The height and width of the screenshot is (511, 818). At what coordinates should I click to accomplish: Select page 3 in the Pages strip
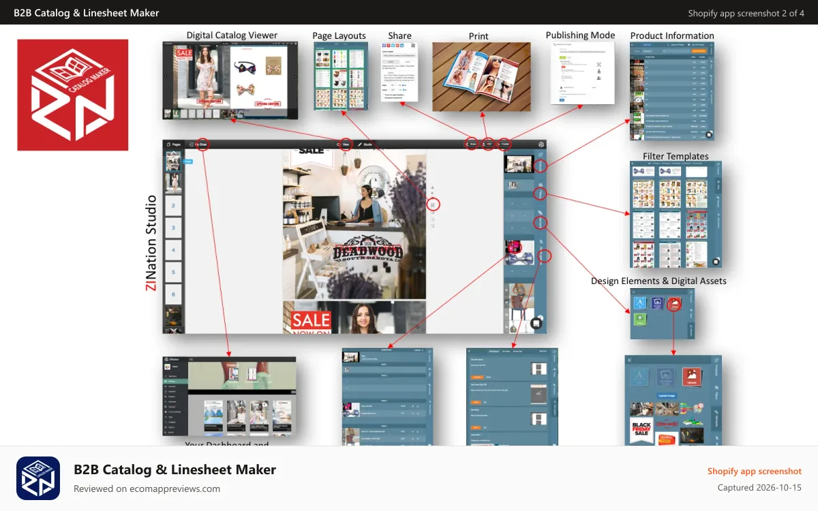tap(173, 228)
